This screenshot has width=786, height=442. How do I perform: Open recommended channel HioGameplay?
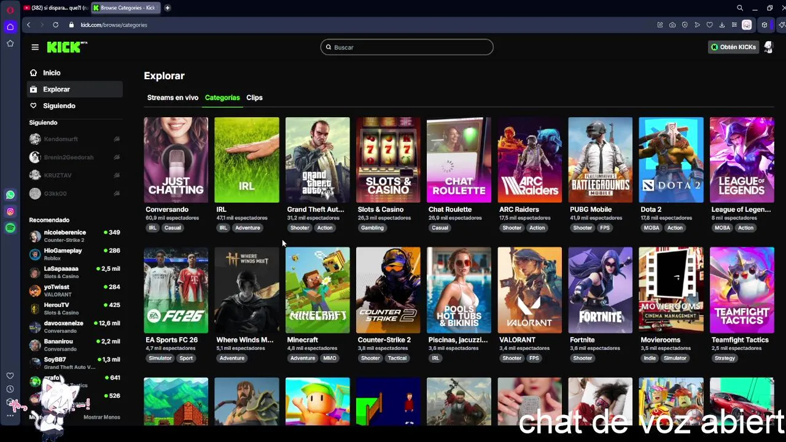[75, 254]
